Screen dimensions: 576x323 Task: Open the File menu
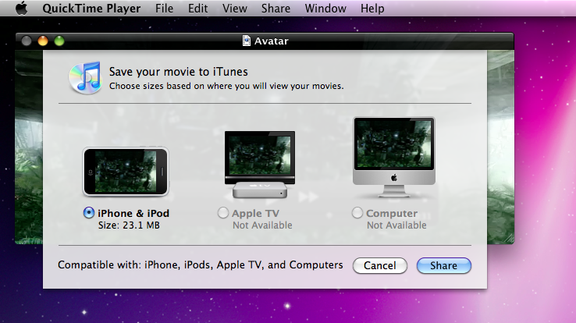point(164,8)
